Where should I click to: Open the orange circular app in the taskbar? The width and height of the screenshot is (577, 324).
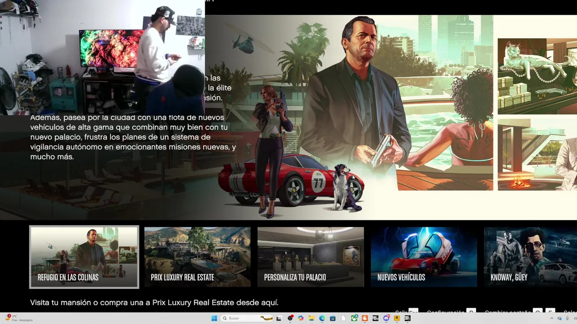point(365,318)
